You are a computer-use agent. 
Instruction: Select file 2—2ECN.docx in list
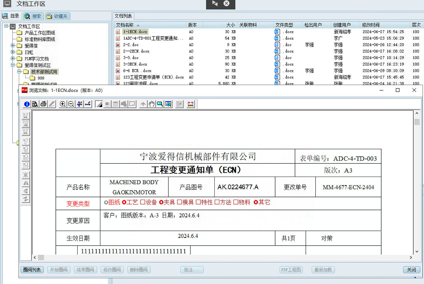(x=136, y=51)
